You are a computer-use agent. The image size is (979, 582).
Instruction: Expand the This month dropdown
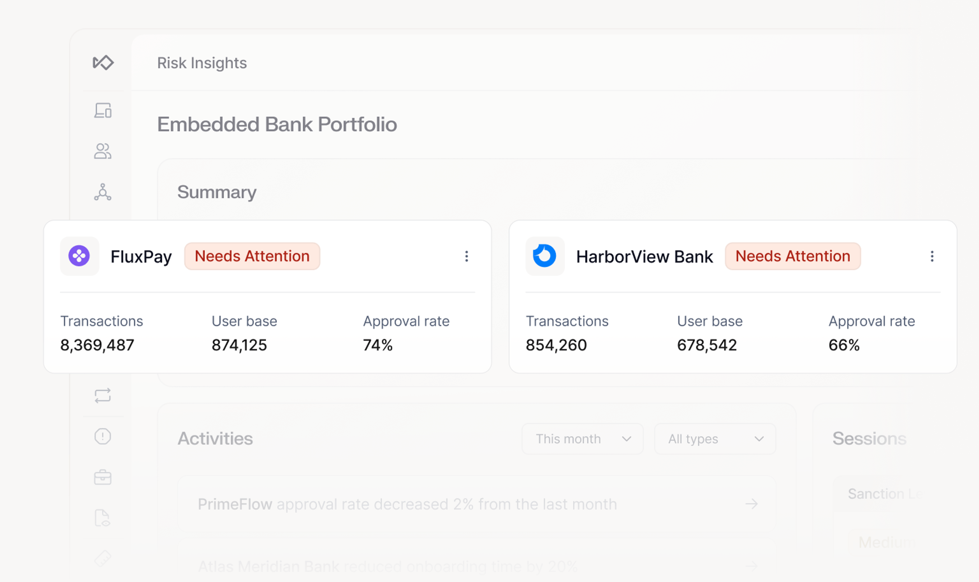(582, 439)
